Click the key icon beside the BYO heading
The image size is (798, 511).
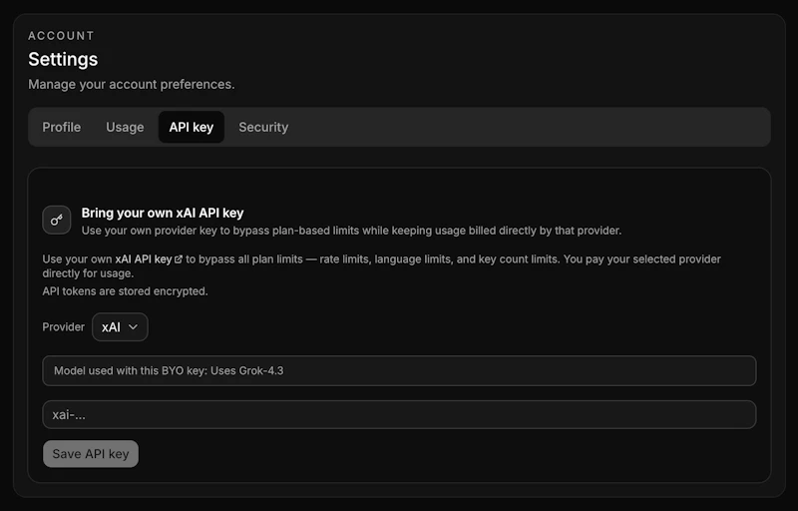click(x=57, y=220)
